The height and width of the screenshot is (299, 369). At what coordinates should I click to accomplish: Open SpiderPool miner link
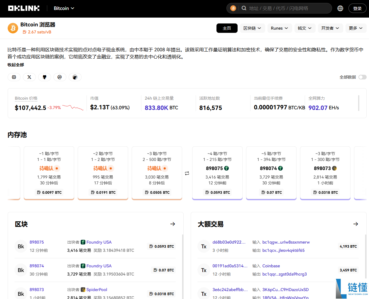[x=97, y=290]
